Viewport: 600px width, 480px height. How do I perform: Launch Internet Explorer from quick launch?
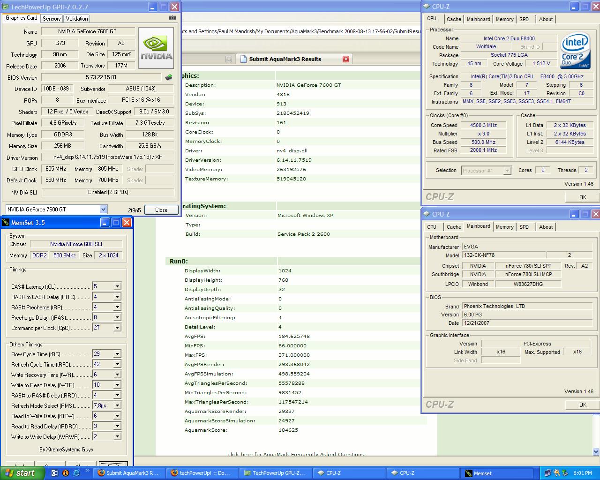coord(76,473)
